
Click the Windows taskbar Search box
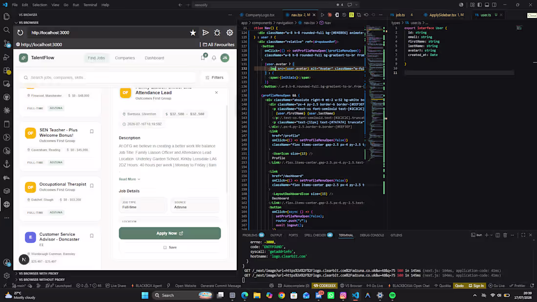click(182, 295)
